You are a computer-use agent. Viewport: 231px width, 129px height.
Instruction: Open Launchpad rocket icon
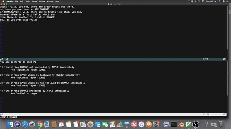[x=32, y=124]
